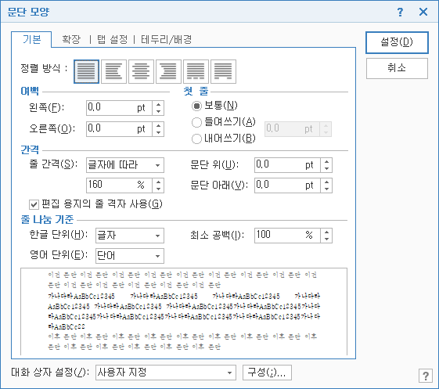Decrease 문단 위 spacing value
Image resolution: width=439 pixels, height=389 pixels.
326,168
